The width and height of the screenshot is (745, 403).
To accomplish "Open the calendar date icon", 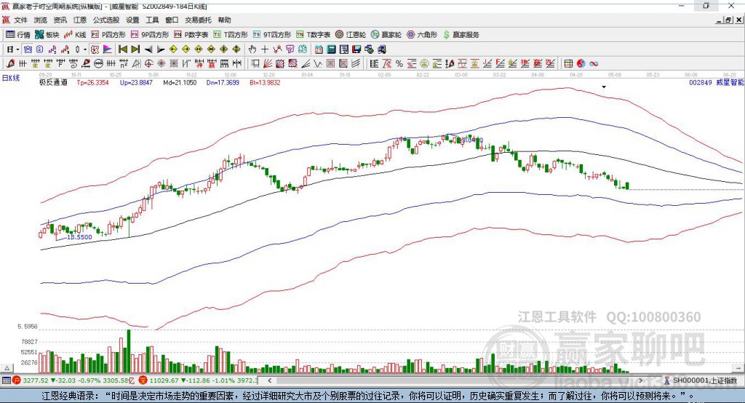I will (x=319, y=49).
